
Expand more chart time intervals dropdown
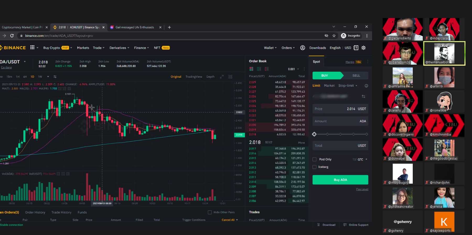[48, 77]
